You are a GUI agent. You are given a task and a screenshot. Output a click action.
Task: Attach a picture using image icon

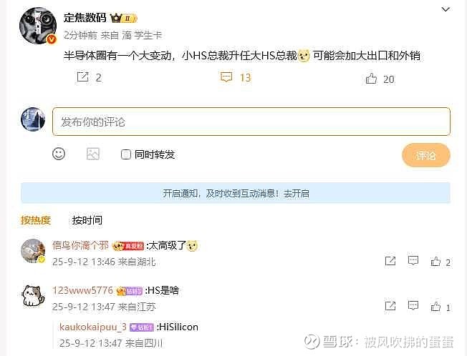pos(92,154)
